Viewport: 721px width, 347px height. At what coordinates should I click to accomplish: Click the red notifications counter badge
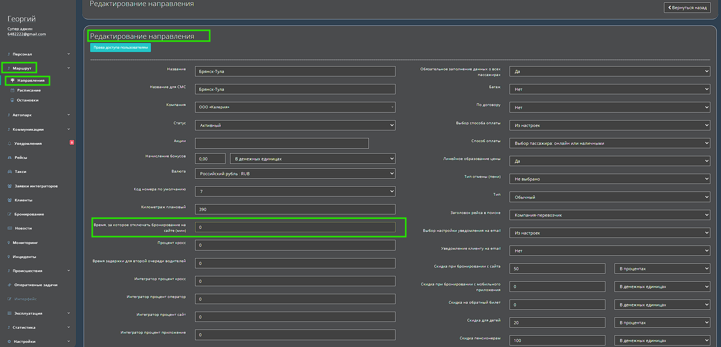(x=71, y=143)
